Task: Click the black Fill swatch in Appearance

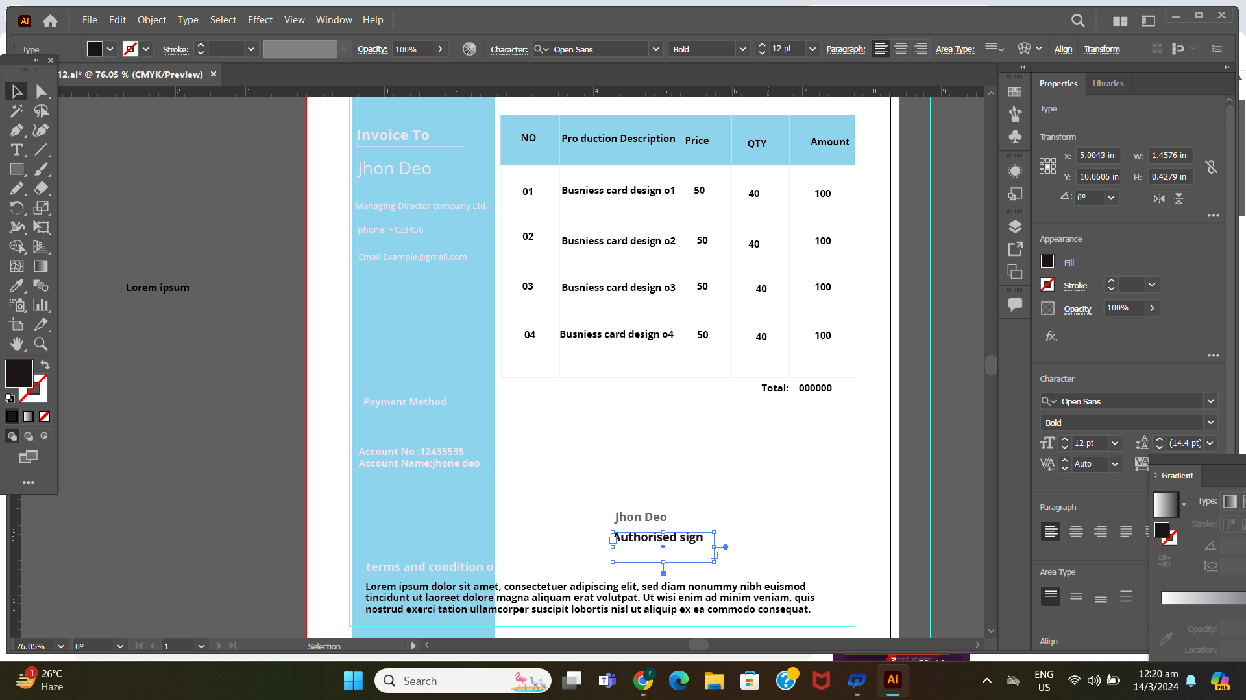Action: click(1047, 261)
